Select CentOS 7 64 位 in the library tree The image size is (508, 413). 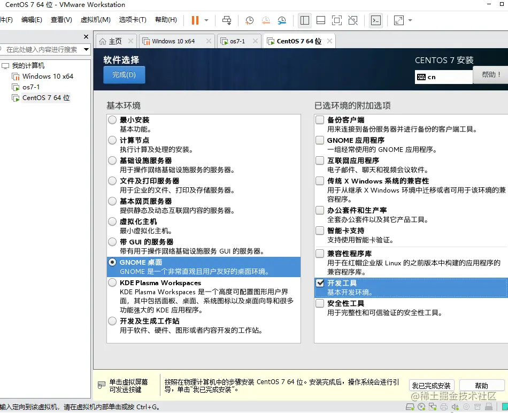[x=46, y=98]
